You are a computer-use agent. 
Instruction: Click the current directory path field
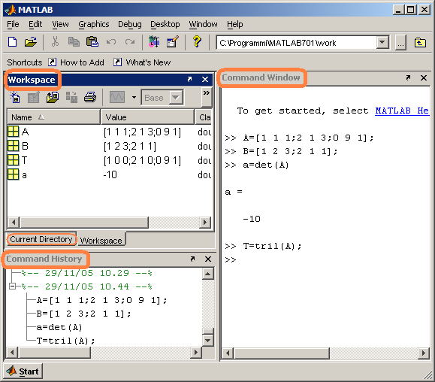pos(296,43)
